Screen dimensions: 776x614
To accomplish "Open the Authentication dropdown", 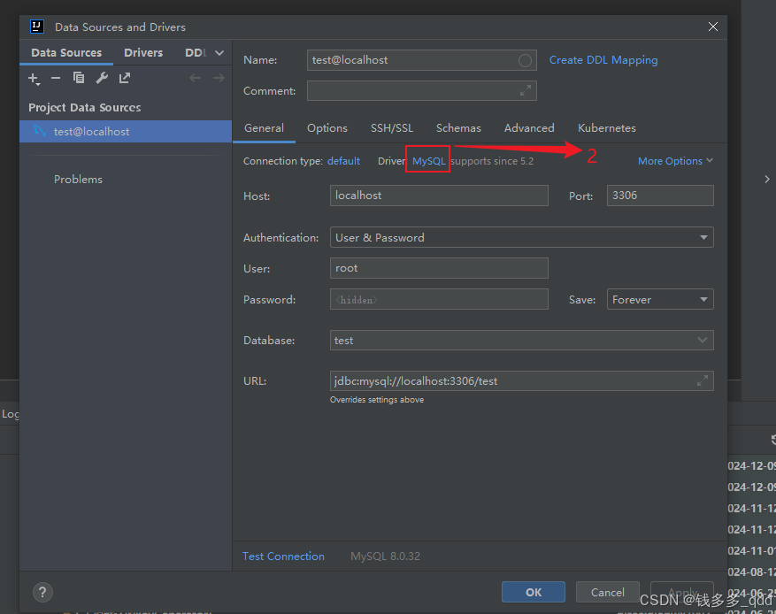I will pos(522,237).
